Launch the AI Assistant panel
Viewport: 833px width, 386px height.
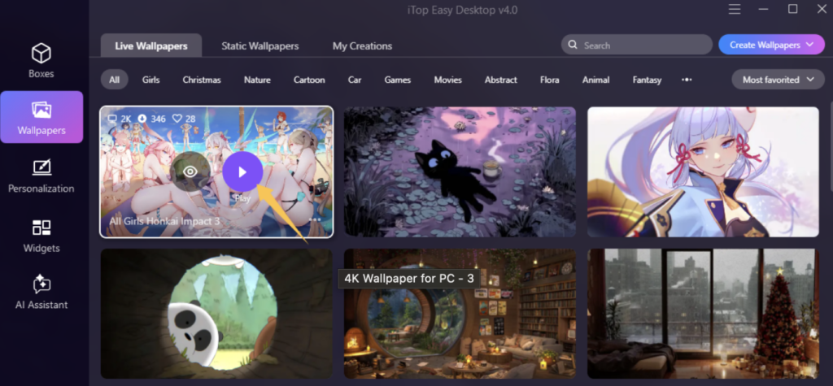click(x=41, y=293)
